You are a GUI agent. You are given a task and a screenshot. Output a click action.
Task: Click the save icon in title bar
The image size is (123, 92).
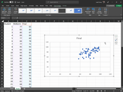click(x=15, y=2)
